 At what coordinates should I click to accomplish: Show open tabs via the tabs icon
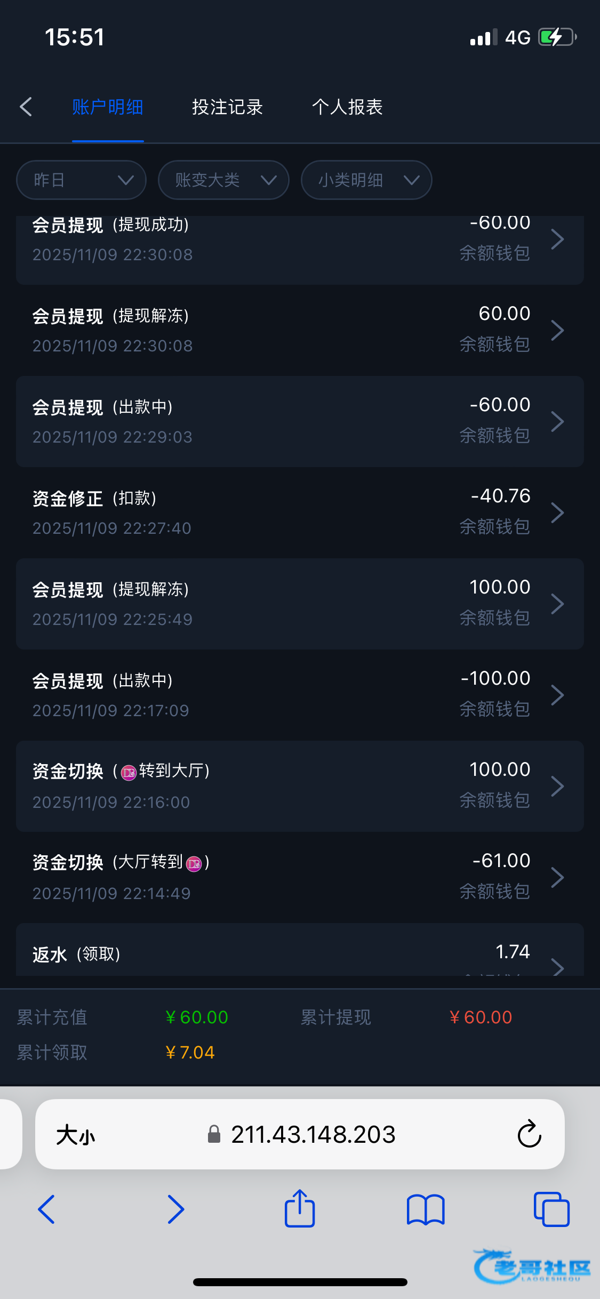tap(551, 1209)
